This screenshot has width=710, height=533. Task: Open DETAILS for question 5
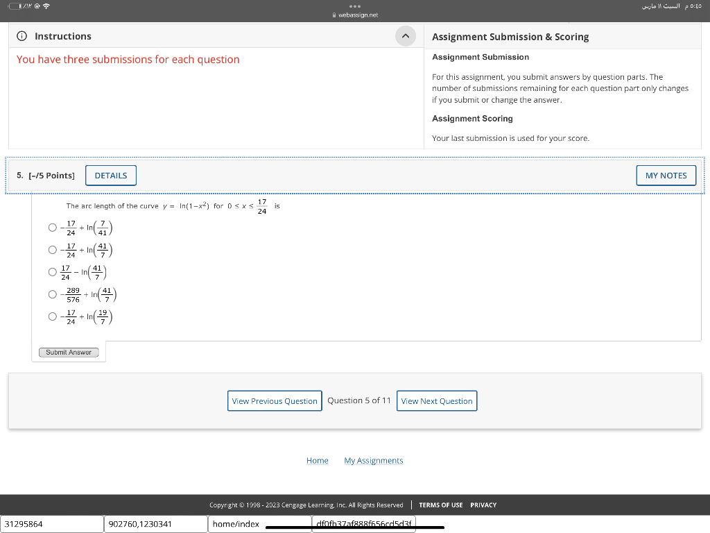(110, 175)
